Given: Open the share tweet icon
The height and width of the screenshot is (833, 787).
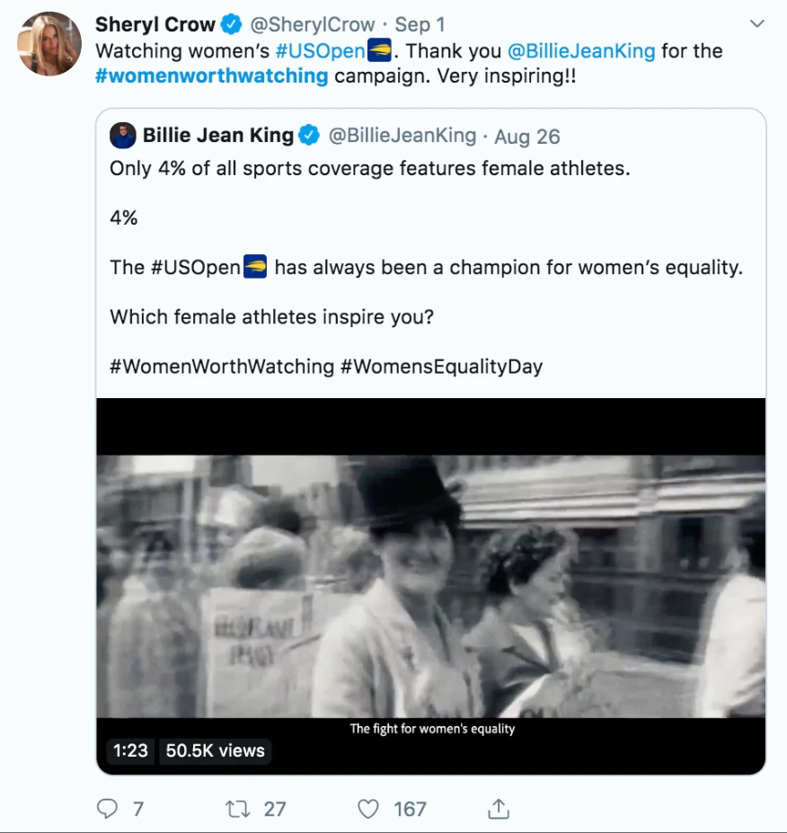Looking at the screenshot, I should [x=500, y=809].
